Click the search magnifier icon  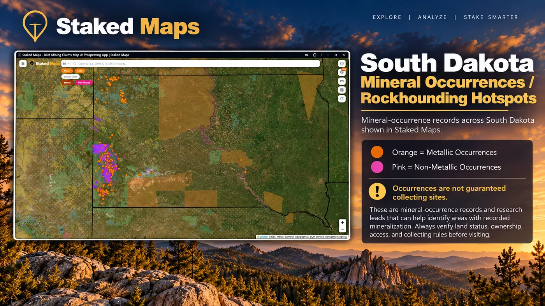74,64
